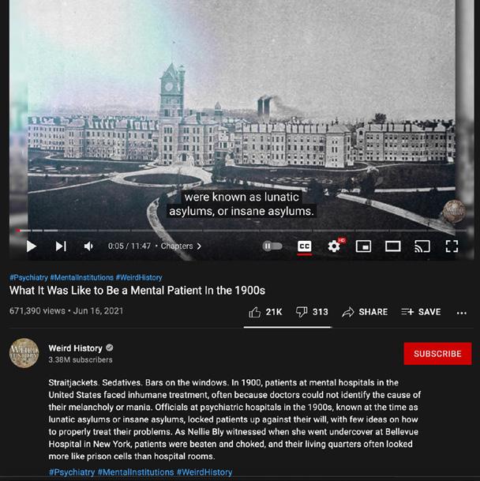This screenshot has height=481, width=480.
Task: Open the three-dot more actions menu
Action: 462,313
